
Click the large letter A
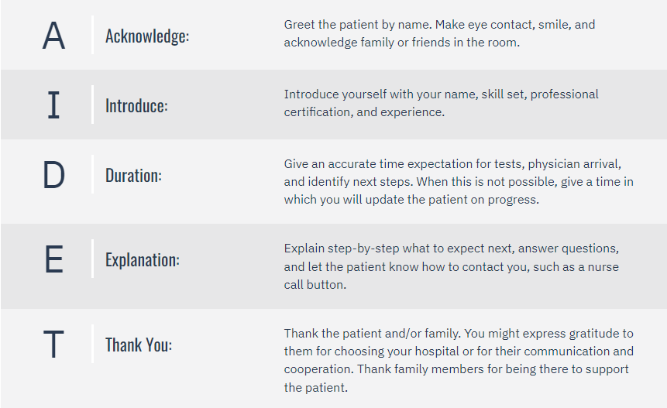[x=53, y=36]
